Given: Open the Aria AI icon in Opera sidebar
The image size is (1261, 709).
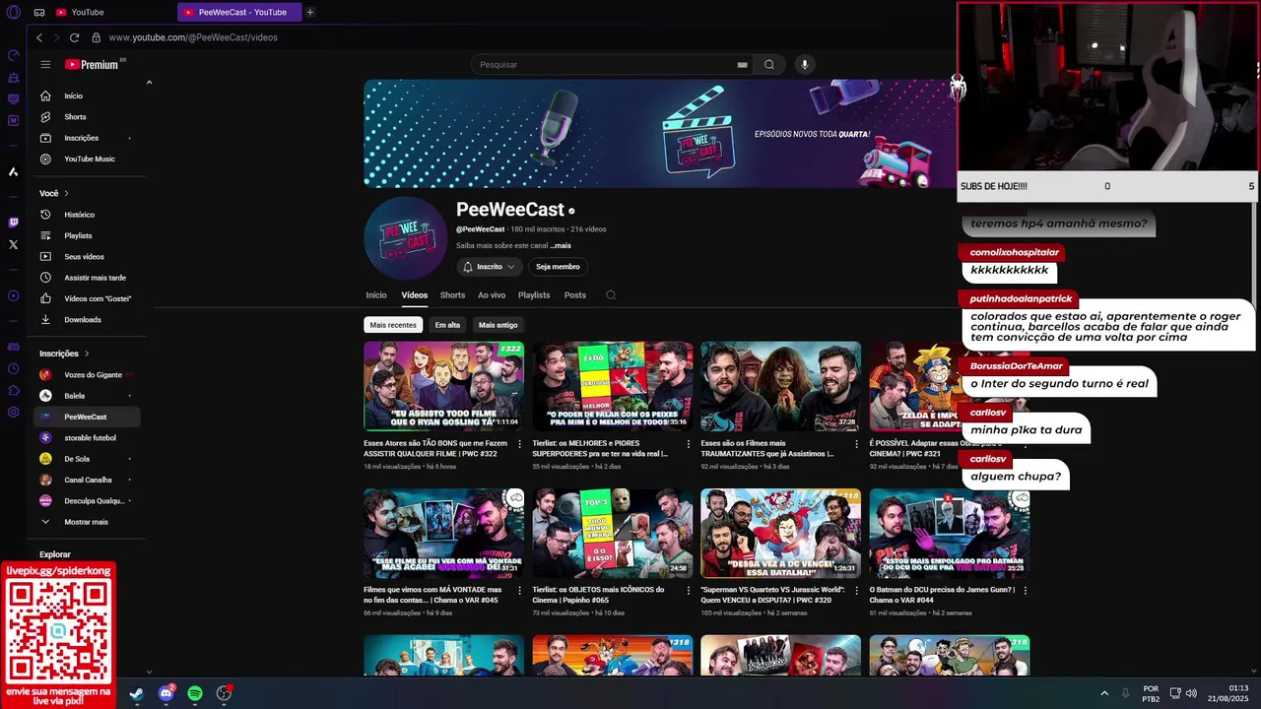Looking at the screenshot, I should point(13,171).
